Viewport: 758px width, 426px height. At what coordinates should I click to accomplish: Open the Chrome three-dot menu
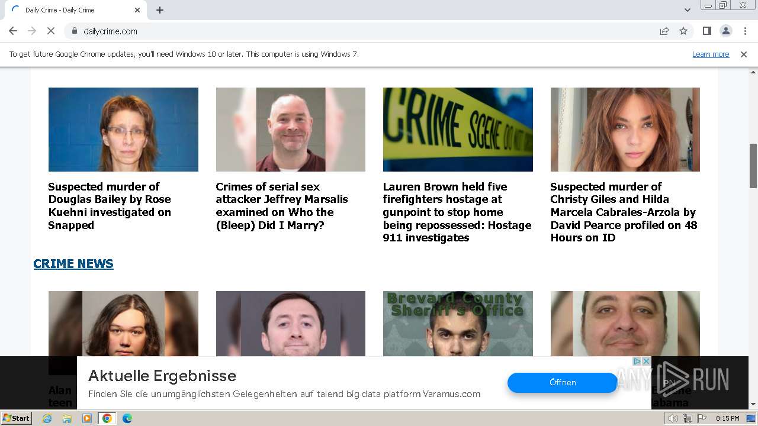pyautogui.click(x=744, y=31)
